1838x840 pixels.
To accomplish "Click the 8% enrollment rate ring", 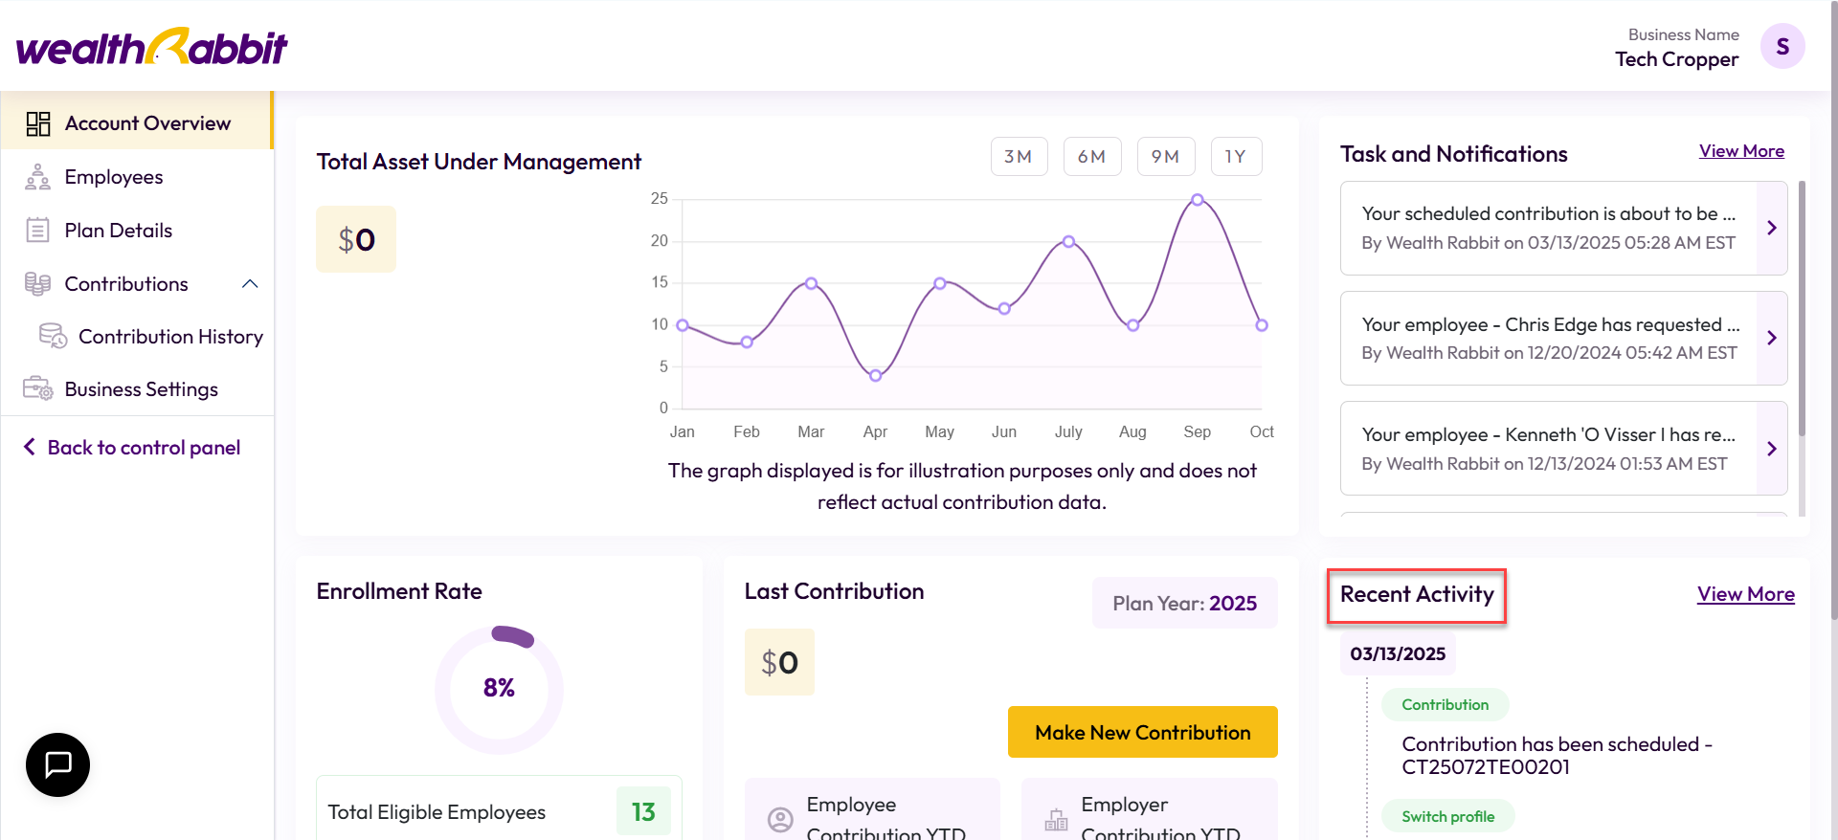I will (499, 689).
